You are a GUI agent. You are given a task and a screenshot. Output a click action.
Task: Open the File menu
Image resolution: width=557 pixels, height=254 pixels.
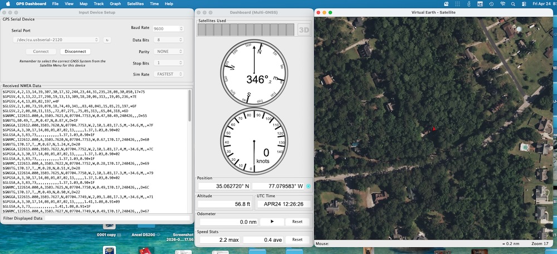[x=55, y=3]
